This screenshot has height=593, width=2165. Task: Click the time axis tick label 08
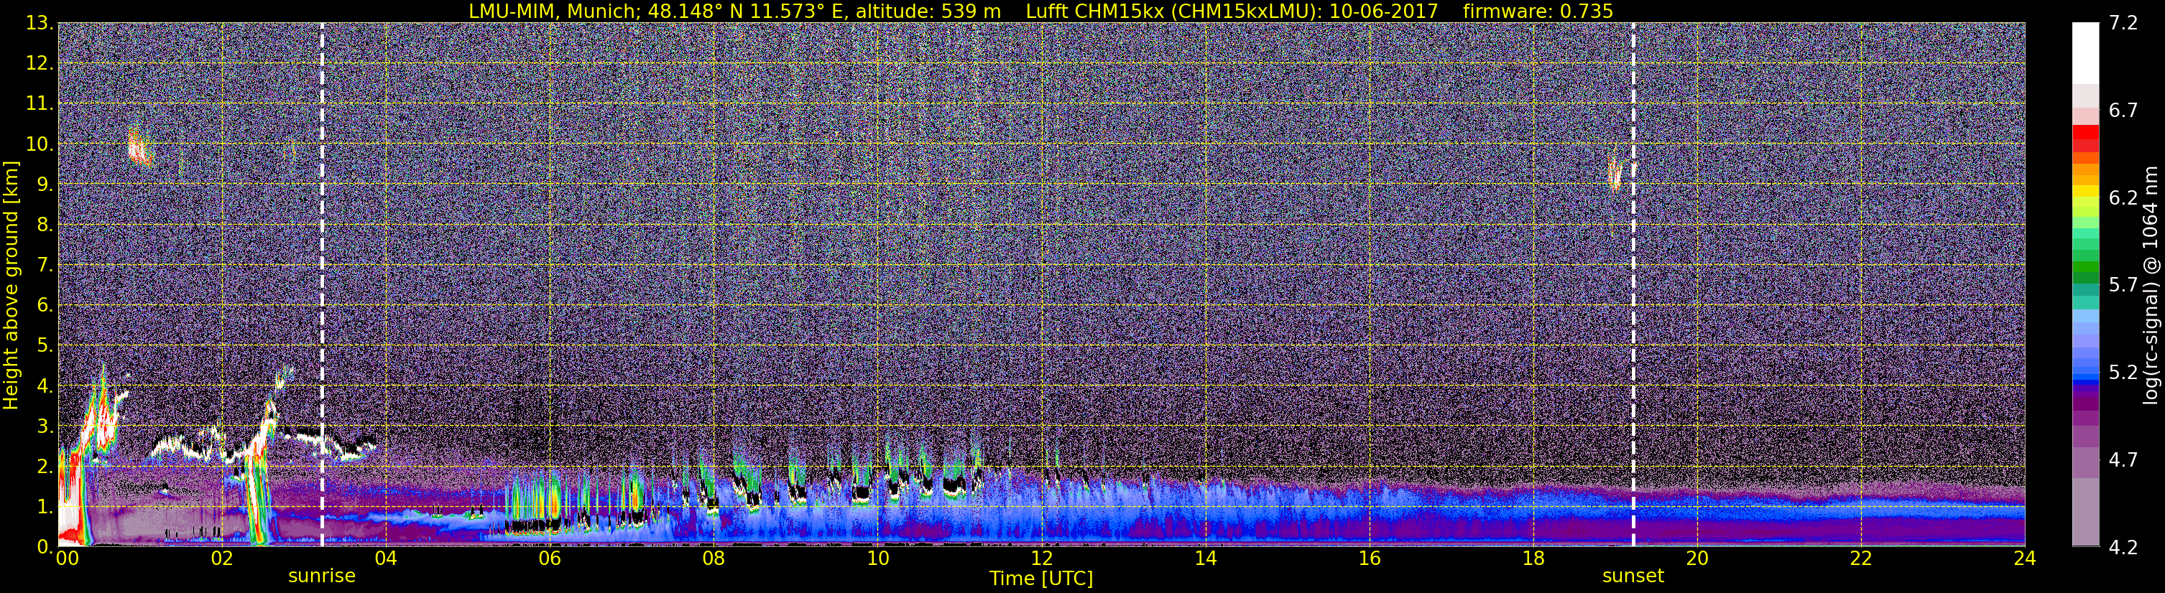(714, 559)
